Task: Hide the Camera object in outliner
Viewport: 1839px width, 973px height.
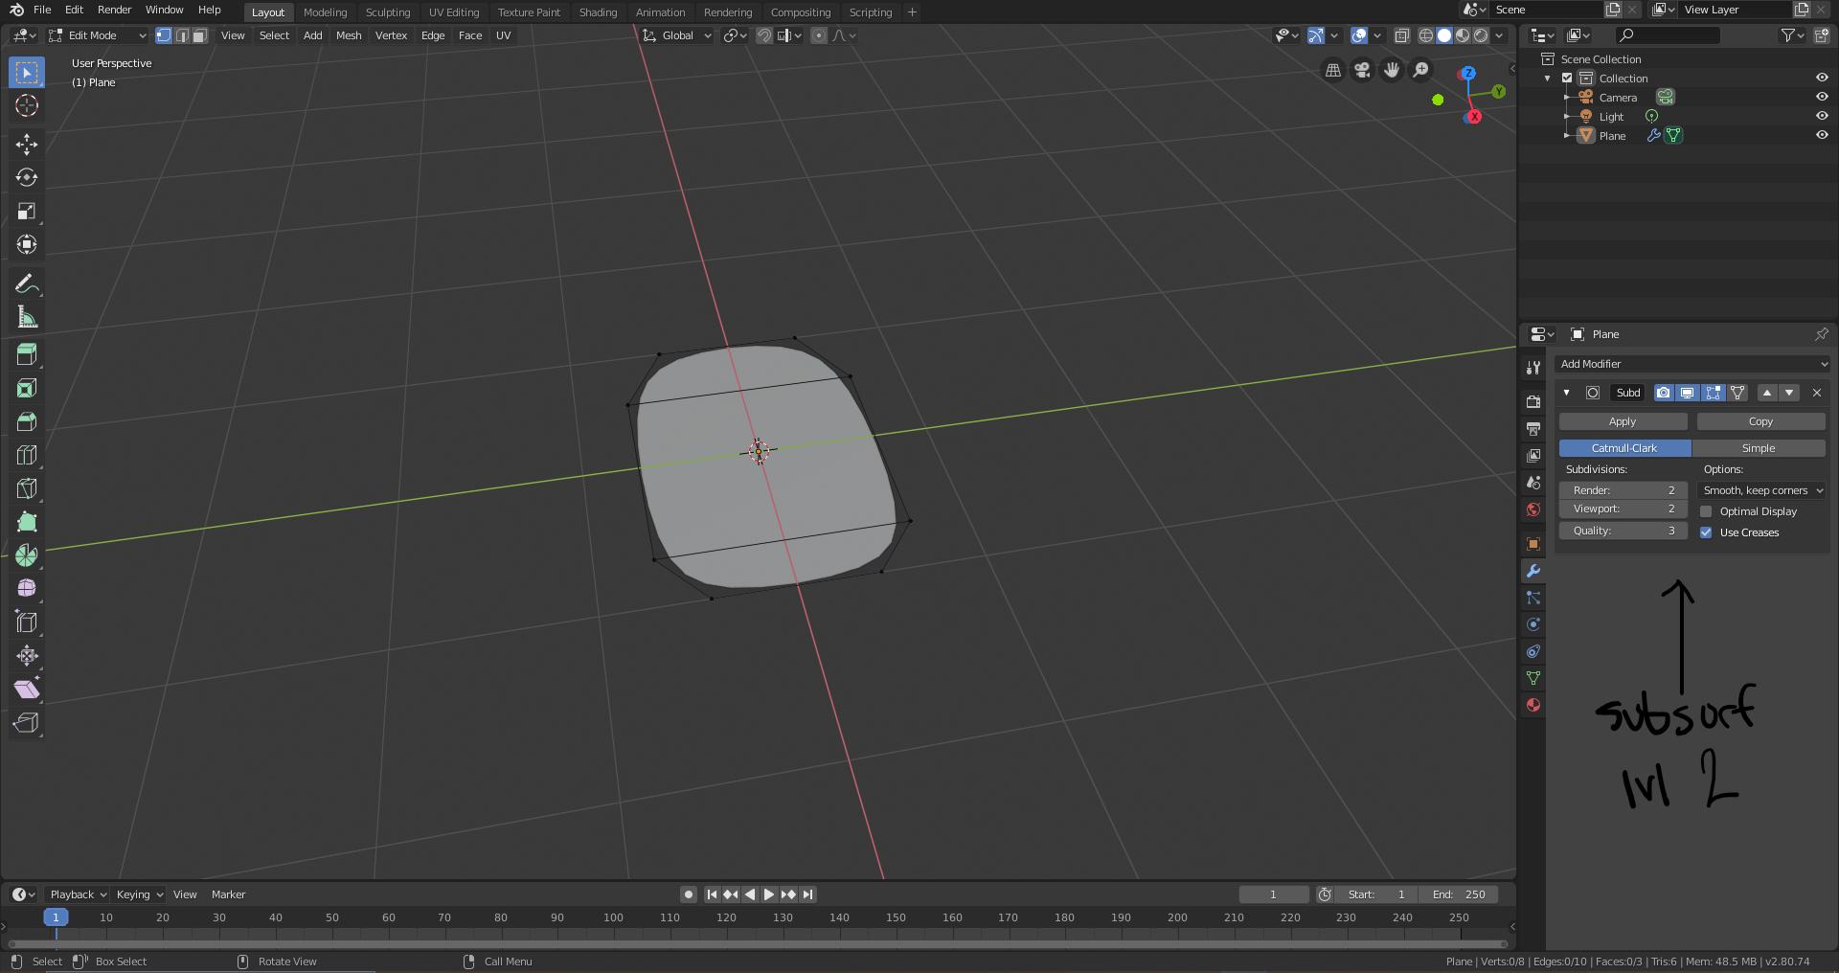Action: click(1822, 97)
